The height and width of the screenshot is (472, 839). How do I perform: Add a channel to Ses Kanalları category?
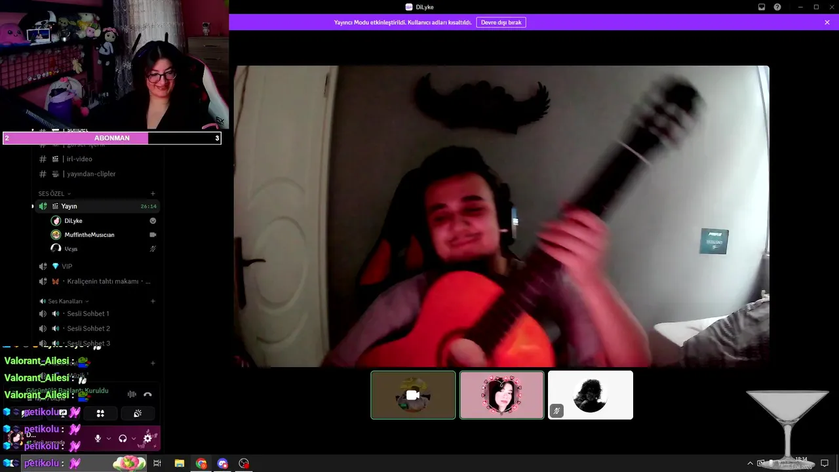coord(153,301)
